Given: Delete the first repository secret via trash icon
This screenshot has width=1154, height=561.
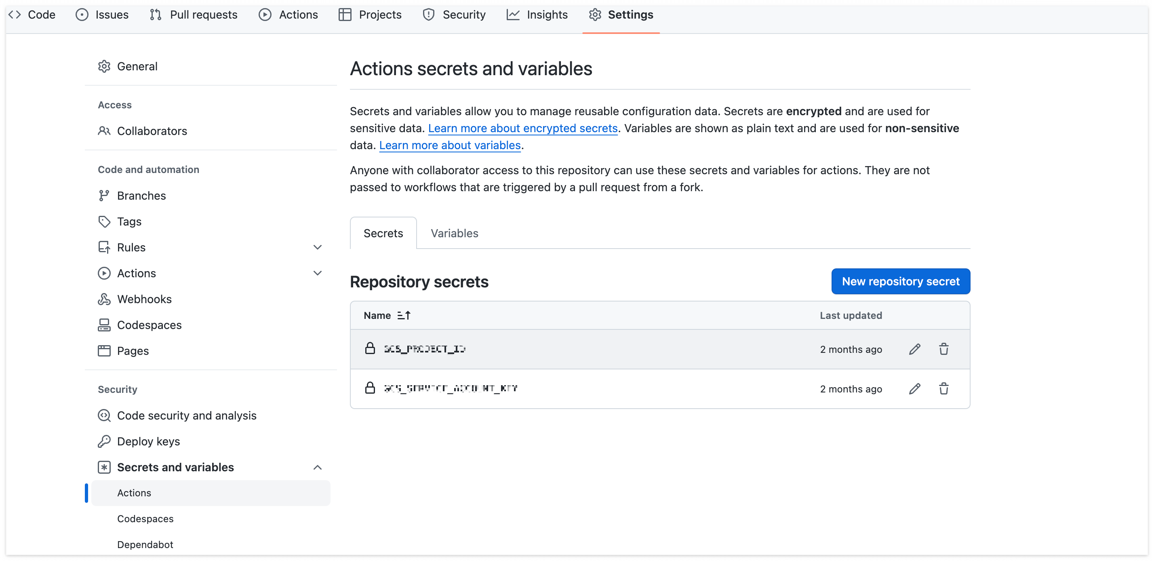Looking at the screenshot, I should [x=943, y=349].
